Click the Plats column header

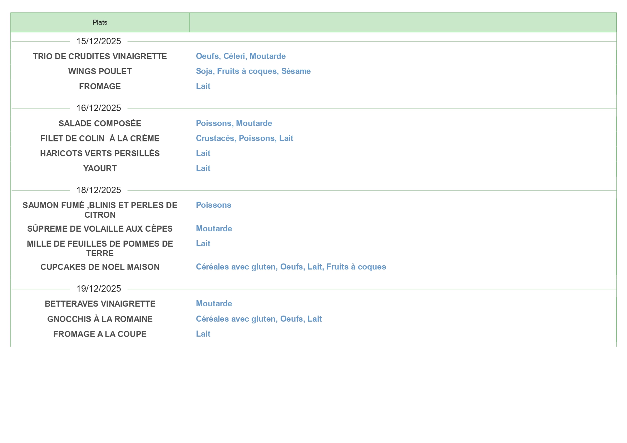(x=100, y=22)
